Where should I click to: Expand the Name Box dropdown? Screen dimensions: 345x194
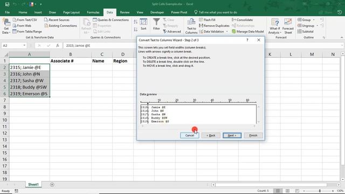(24, 45)
